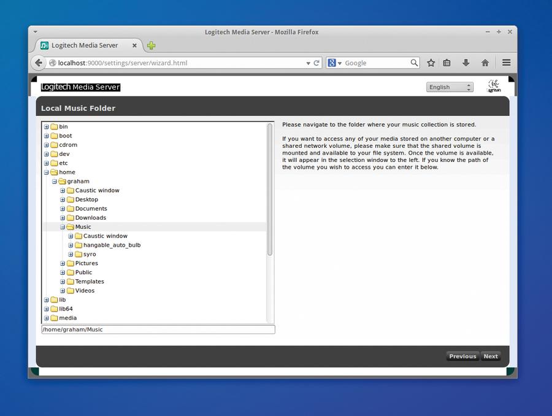Viewport: 552px width, 416px height.
Task: Expand the etc folder
Action: click(x=46, y=163)
